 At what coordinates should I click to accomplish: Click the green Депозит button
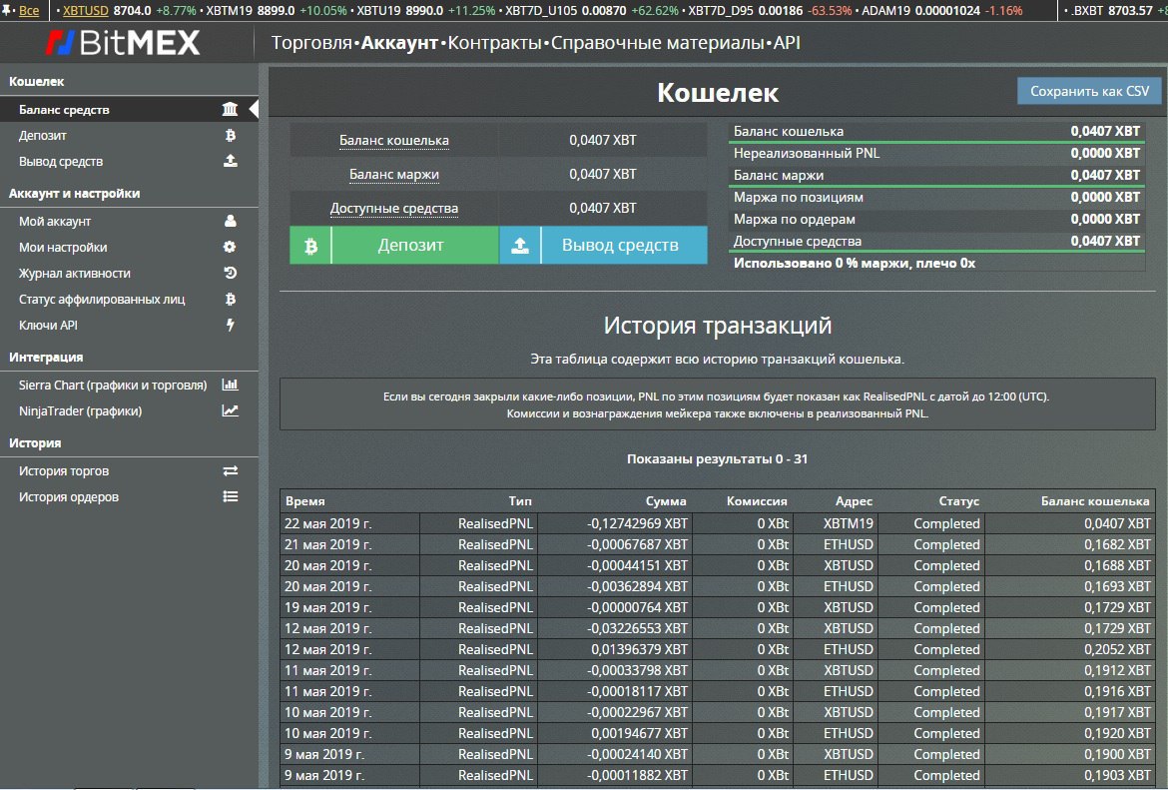[x=394, y=246]
